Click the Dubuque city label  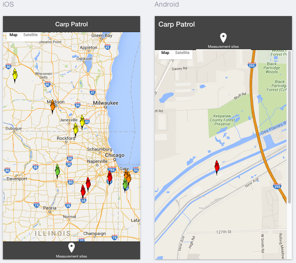point(14,128)
